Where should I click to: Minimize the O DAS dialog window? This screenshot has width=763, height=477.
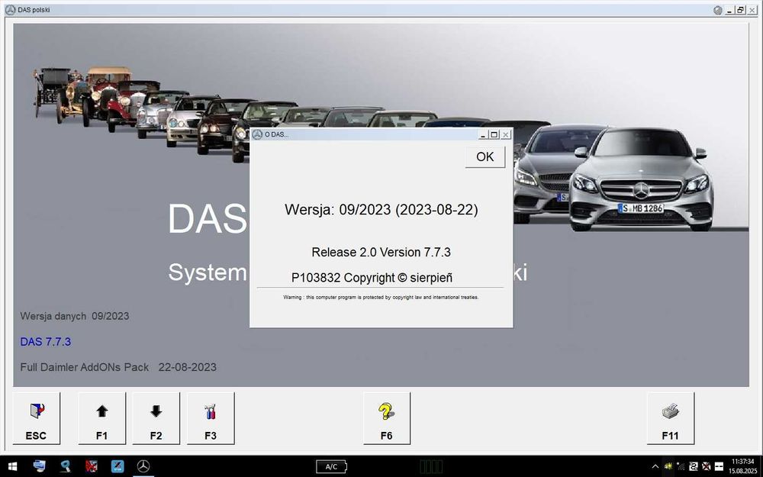[x=484, y=134]
